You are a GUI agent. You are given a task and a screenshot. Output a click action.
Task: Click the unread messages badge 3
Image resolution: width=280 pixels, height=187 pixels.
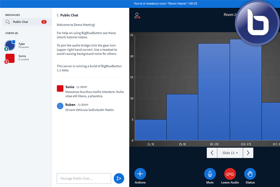pyautogui.click(x=44, y=22)
